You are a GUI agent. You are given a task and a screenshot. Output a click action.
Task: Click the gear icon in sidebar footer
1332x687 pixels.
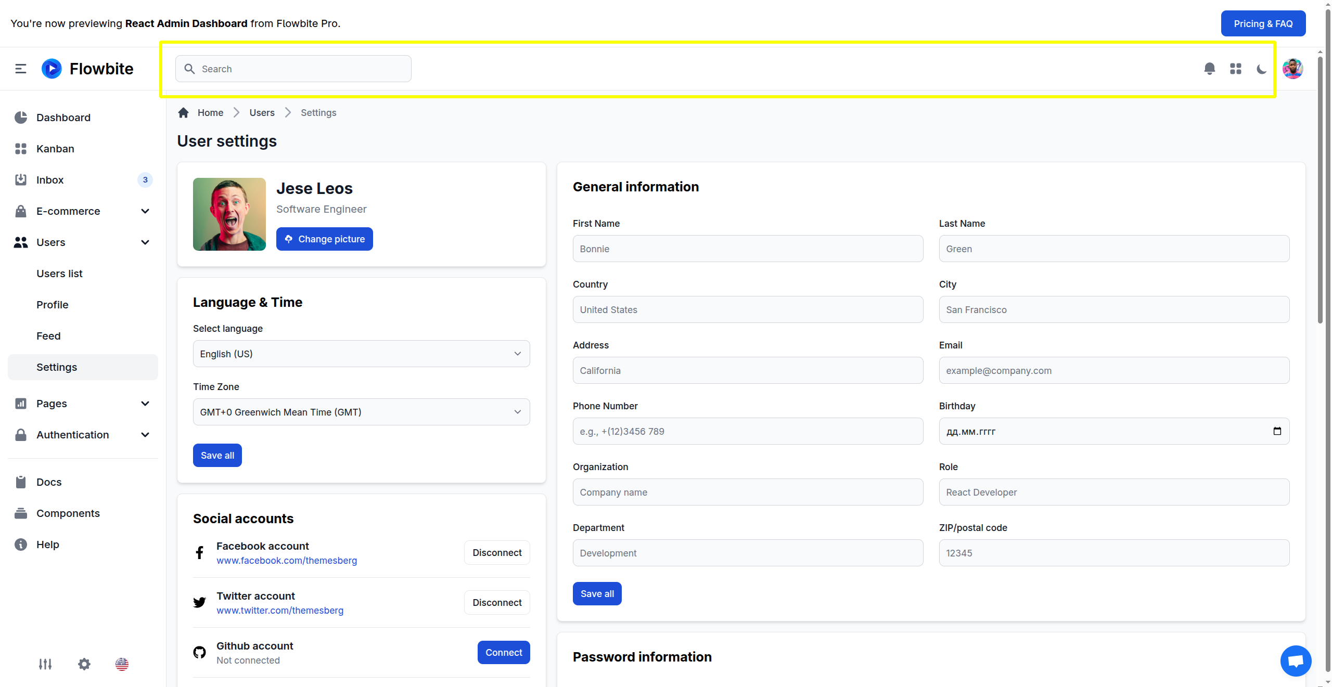tap(84, 664)
